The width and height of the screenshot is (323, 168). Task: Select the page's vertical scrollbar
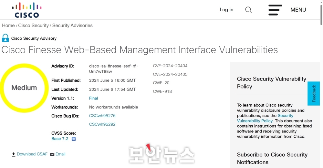[x=321, y=15]
